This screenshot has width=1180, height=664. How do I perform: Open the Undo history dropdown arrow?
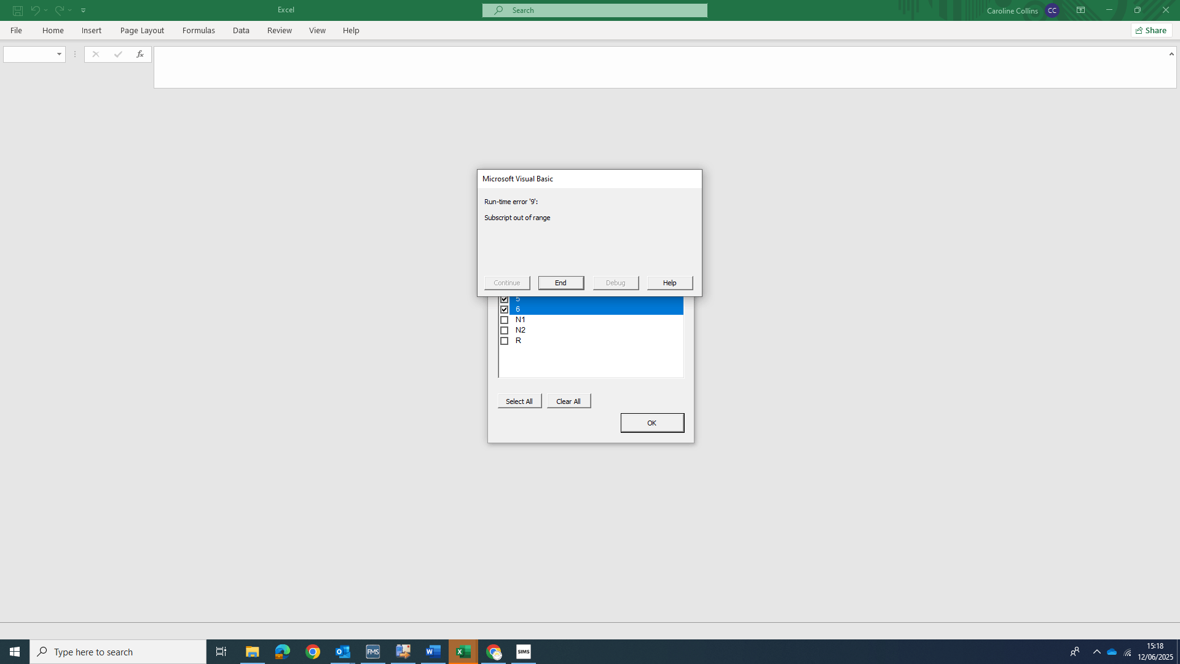pyautogui.click(x=45, y=10)
